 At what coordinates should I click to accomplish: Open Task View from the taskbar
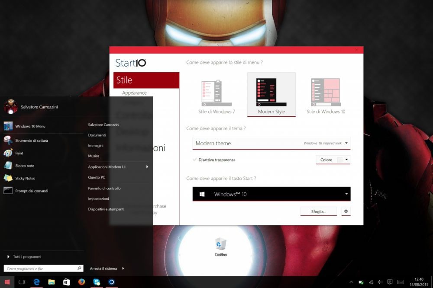pos(22,282)
